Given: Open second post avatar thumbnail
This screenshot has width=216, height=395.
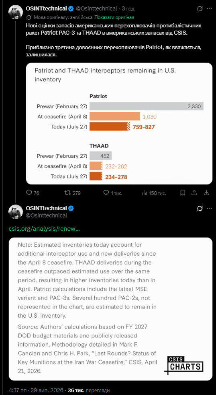Looking at the screenshot, I should coord(16,212).
